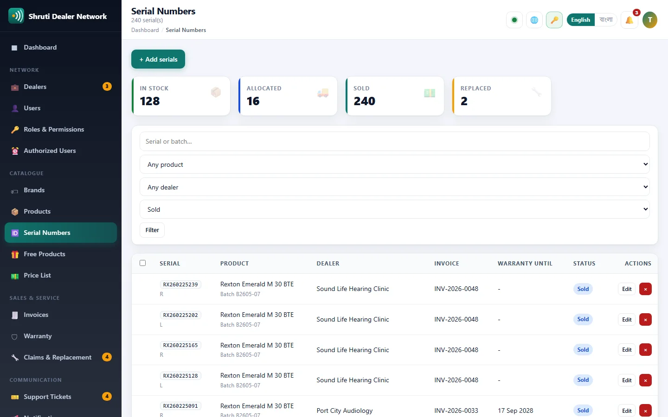Click the Replaced 2 stat card
This screenshot has height=417, width=668.
[501, 96]
